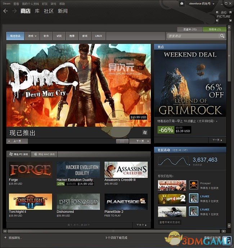Click the search magnifier icon
Image resolution: width=234 pixels, height=248 pixels.
(222, 36)
